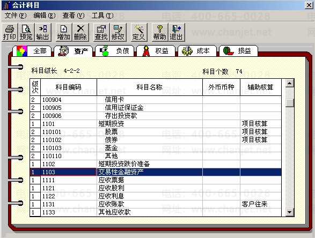Click the 删除 delete icon

pos(80,32)
